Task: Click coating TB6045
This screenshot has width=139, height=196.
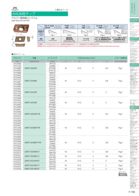Action: [x=52, y=73]
